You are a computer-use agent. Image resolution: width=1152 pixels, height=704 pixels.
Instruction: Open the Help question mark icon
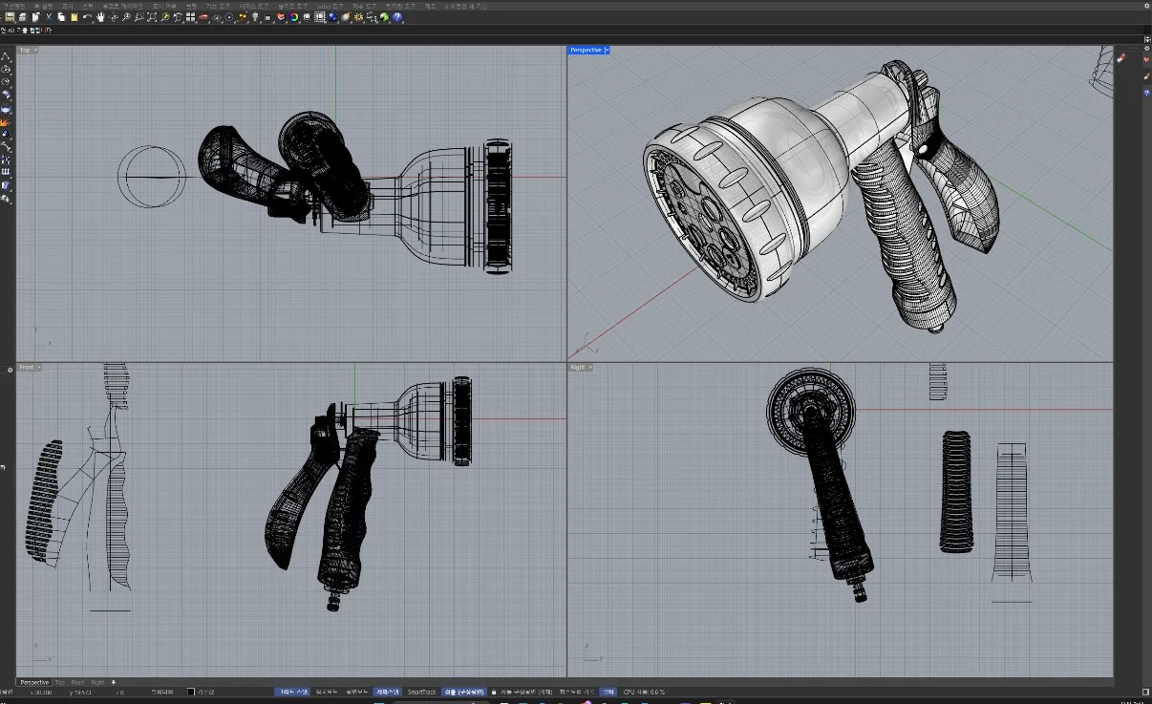pos(397,17)
